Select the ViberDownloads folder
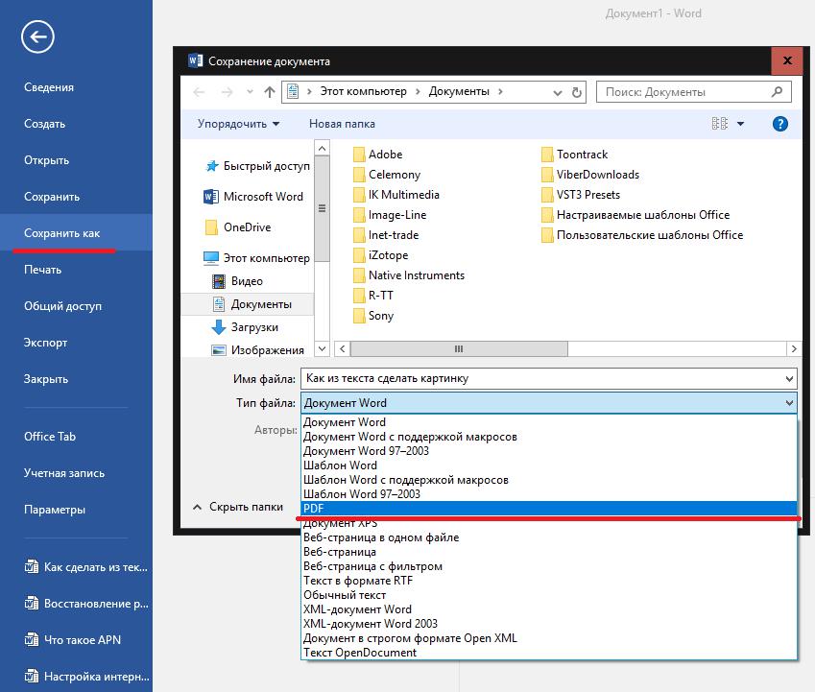 (x=590, y=175)
